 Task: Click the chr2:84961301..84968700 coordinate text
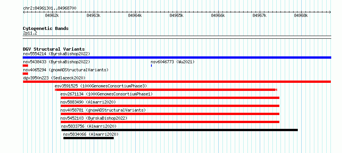click(50, 8)
